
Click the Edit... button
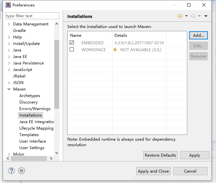click(x=198, y=46)
